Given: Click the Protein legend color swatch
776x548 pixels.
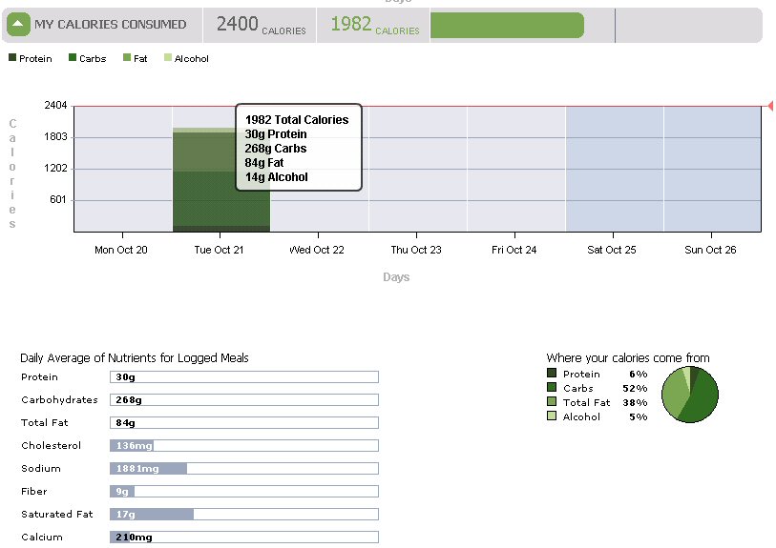Looking at the screenshot, I should click(x=12, y=58).
